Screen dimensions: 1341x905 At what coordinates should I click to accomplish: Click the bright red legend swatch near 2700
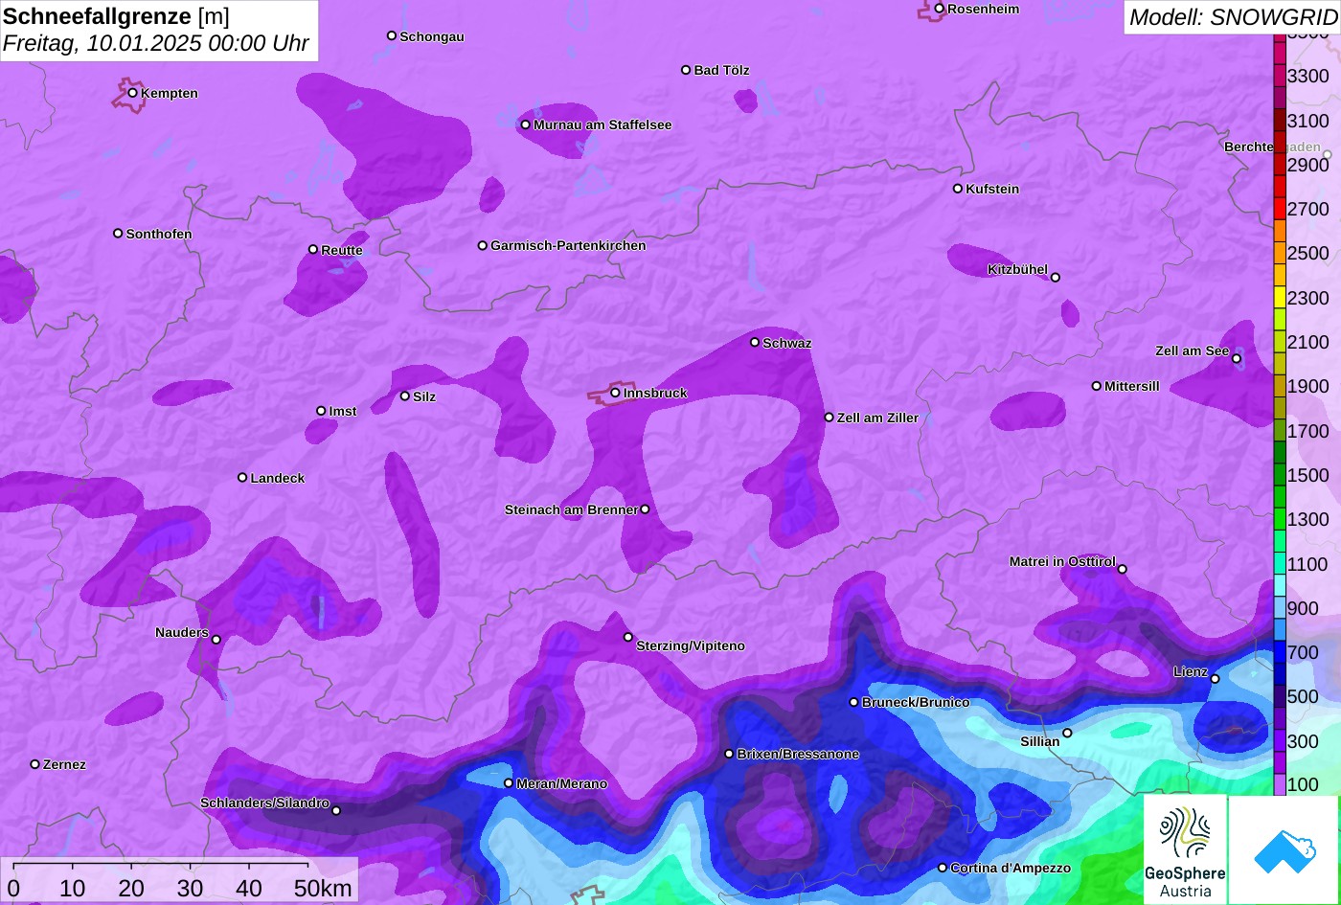tap(1280, 209)
